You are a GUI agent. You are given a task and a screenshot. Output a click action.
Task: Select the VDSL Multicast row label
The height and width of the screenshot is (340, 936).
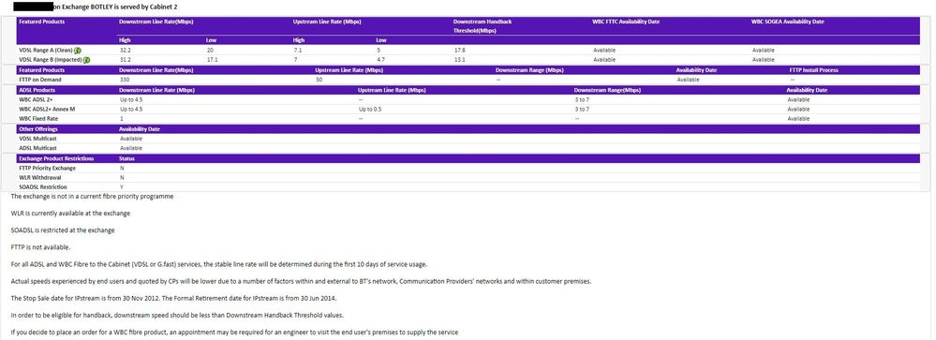pos(38,139)
